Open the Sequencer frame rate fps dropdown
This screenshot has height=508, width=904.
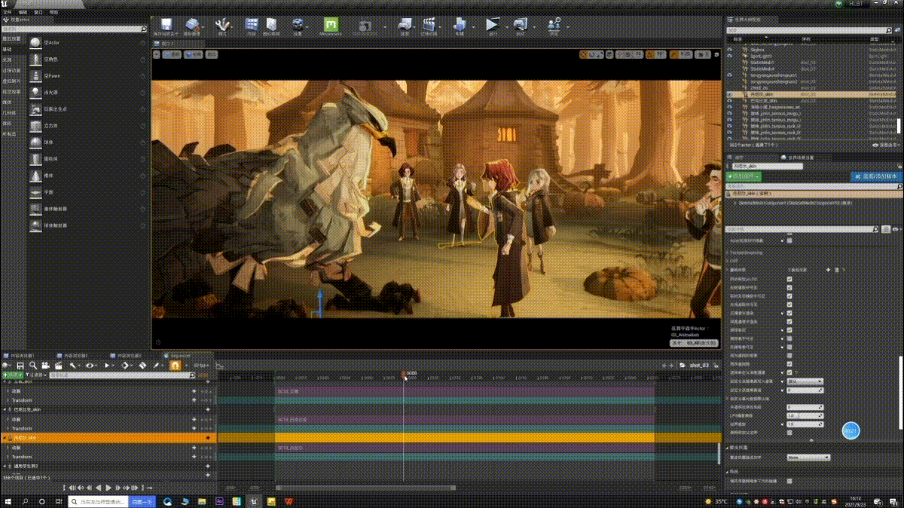click(202, 366)
